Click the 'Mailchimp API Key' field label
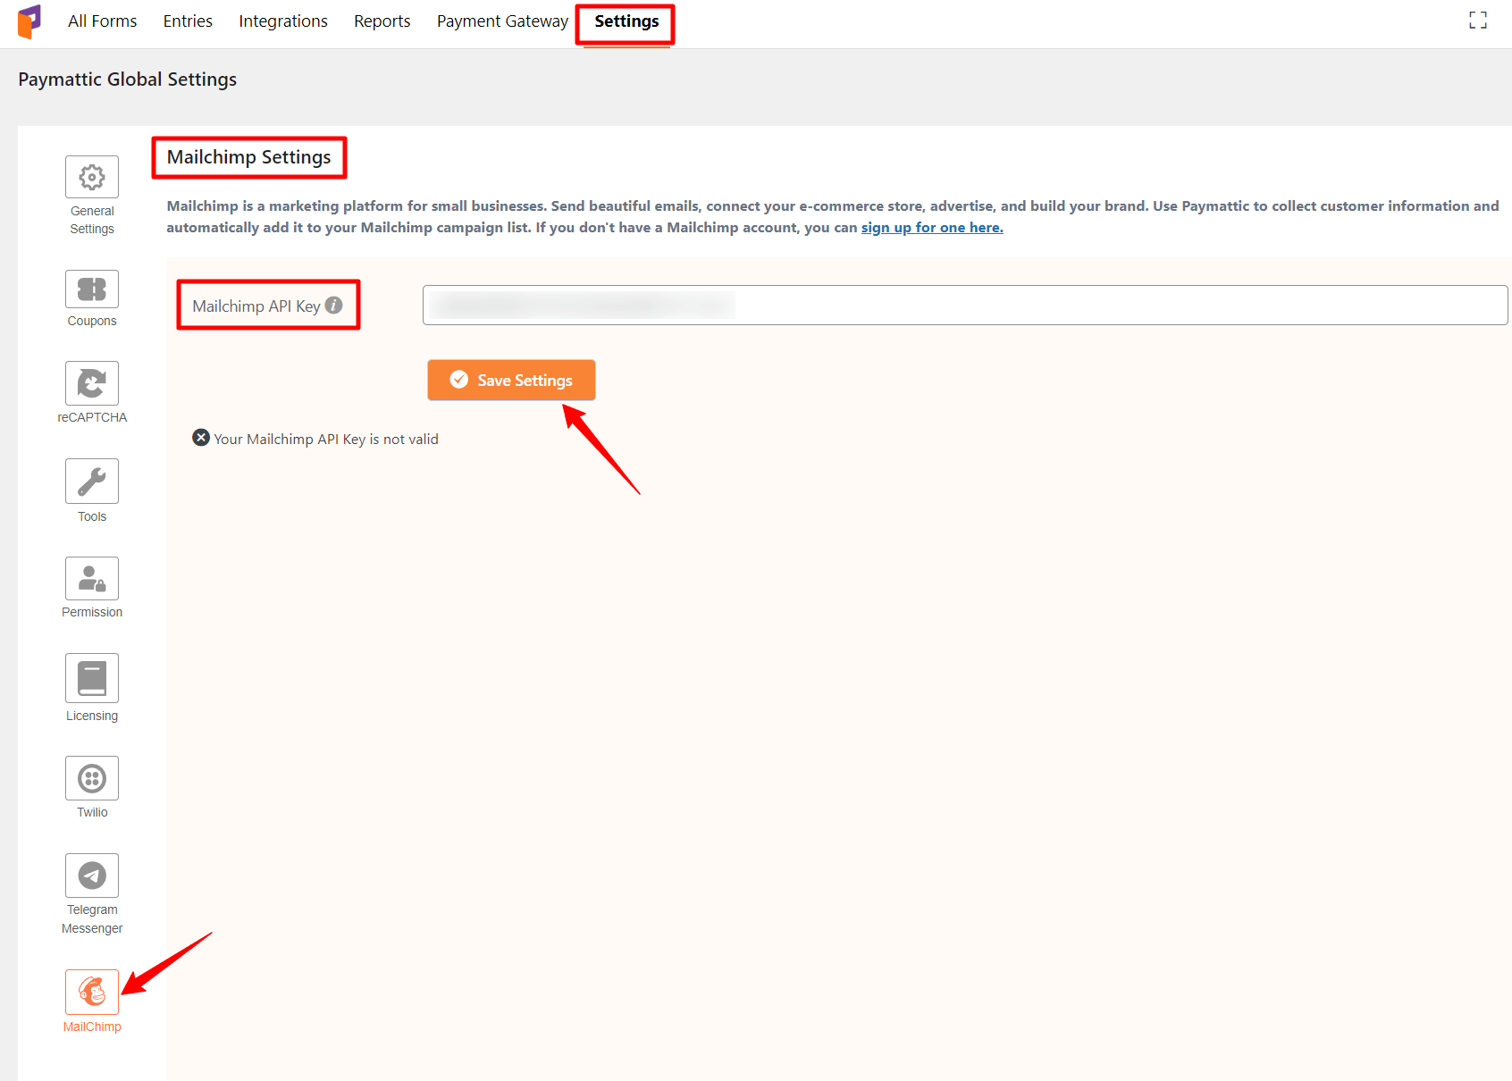The image size is (1512, 1081). [256, 306]
